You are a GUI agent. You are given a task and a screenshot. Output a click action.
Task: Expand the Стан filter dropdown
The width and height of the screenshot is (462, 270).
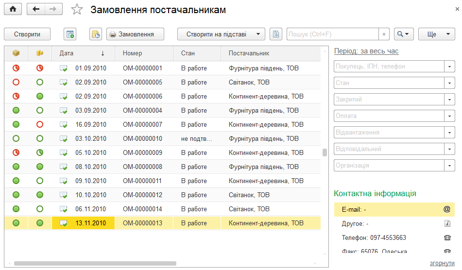coord(450,83)
